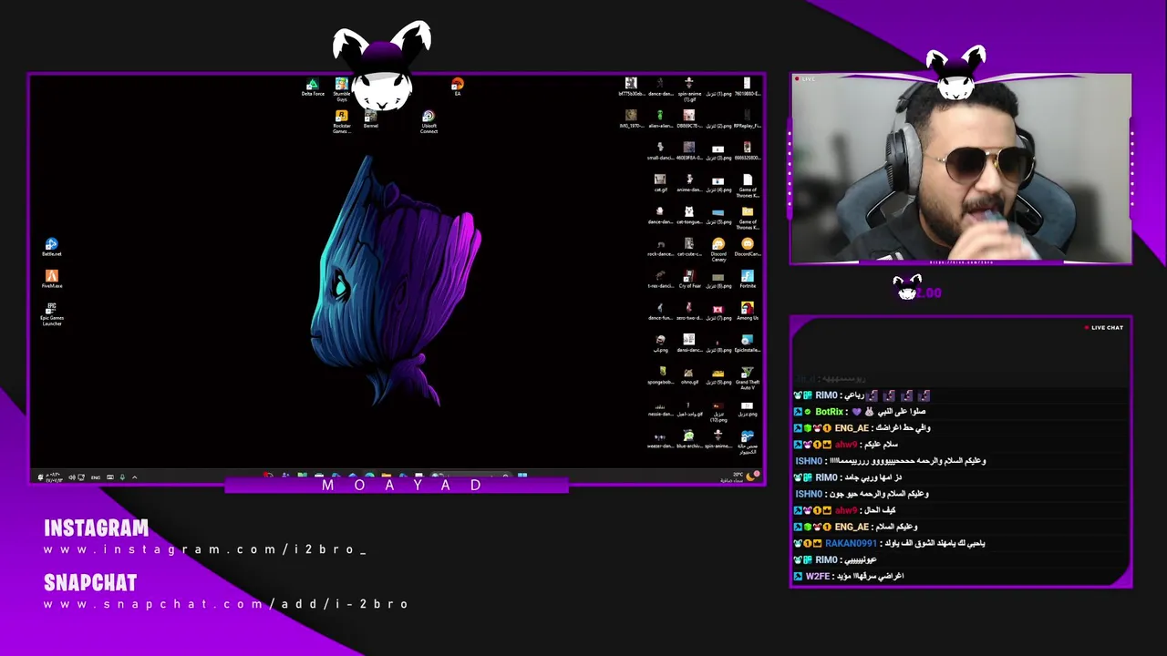Launch FiveM.exe from the desktop
Screen dimensions: 1167x656
tap(52, 280)
